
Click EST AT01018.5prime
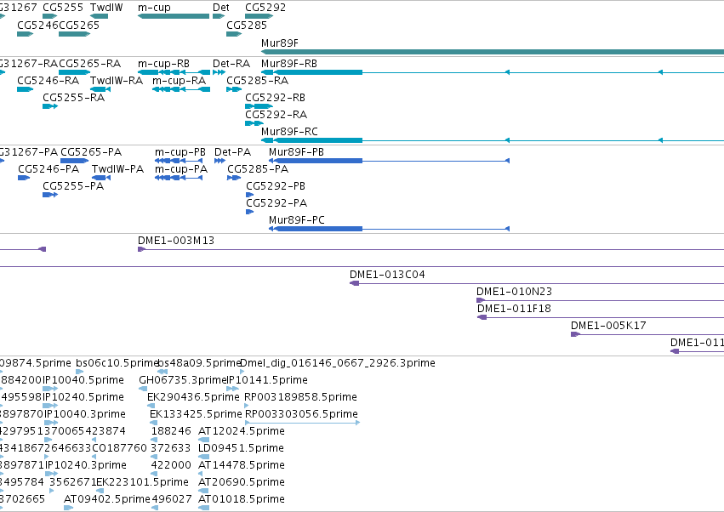tap(203, 508)
